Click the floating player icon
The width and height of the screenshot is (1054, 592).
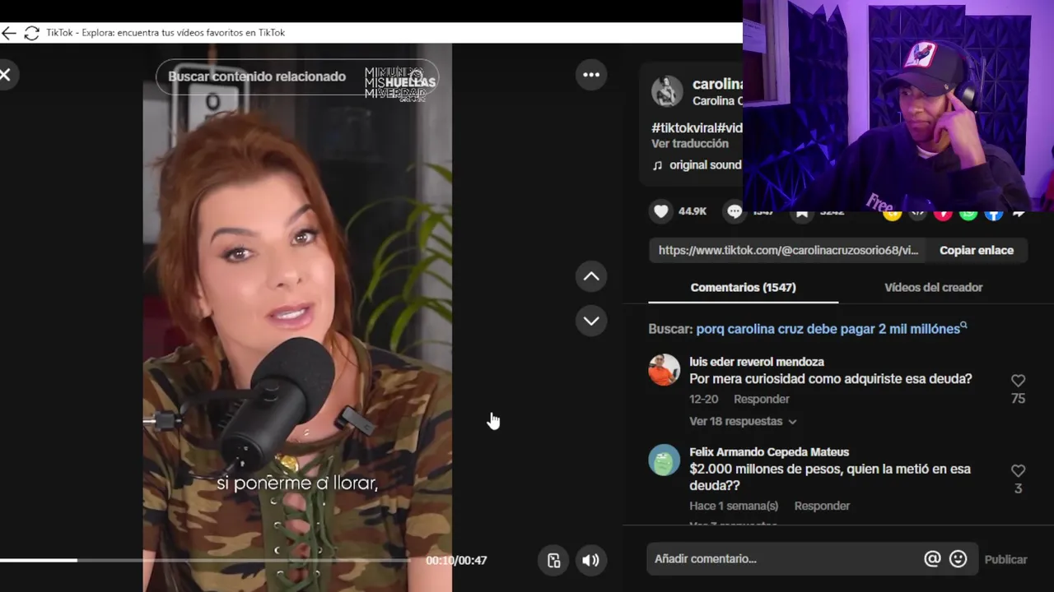click(553, 560)
